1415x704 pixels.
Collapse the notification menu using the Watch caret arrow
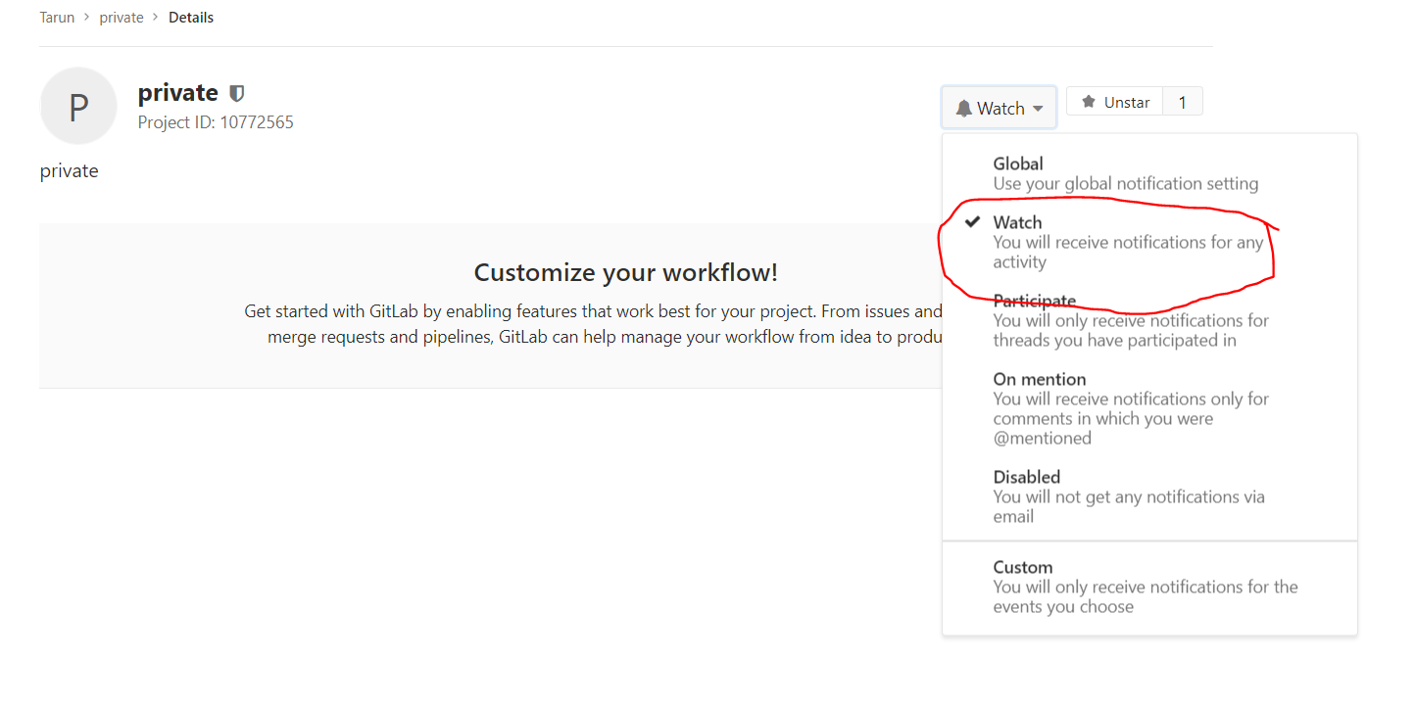click(x=1038, y=109)
